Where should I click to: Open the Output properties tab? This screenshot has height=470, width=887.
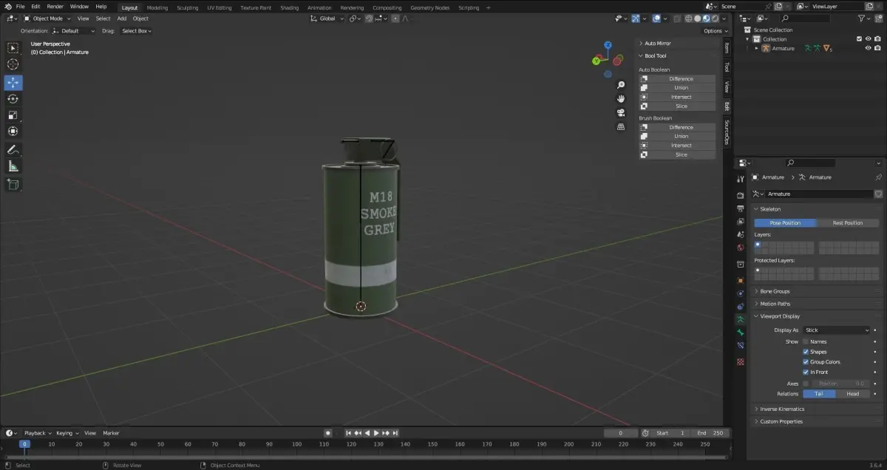741,208
